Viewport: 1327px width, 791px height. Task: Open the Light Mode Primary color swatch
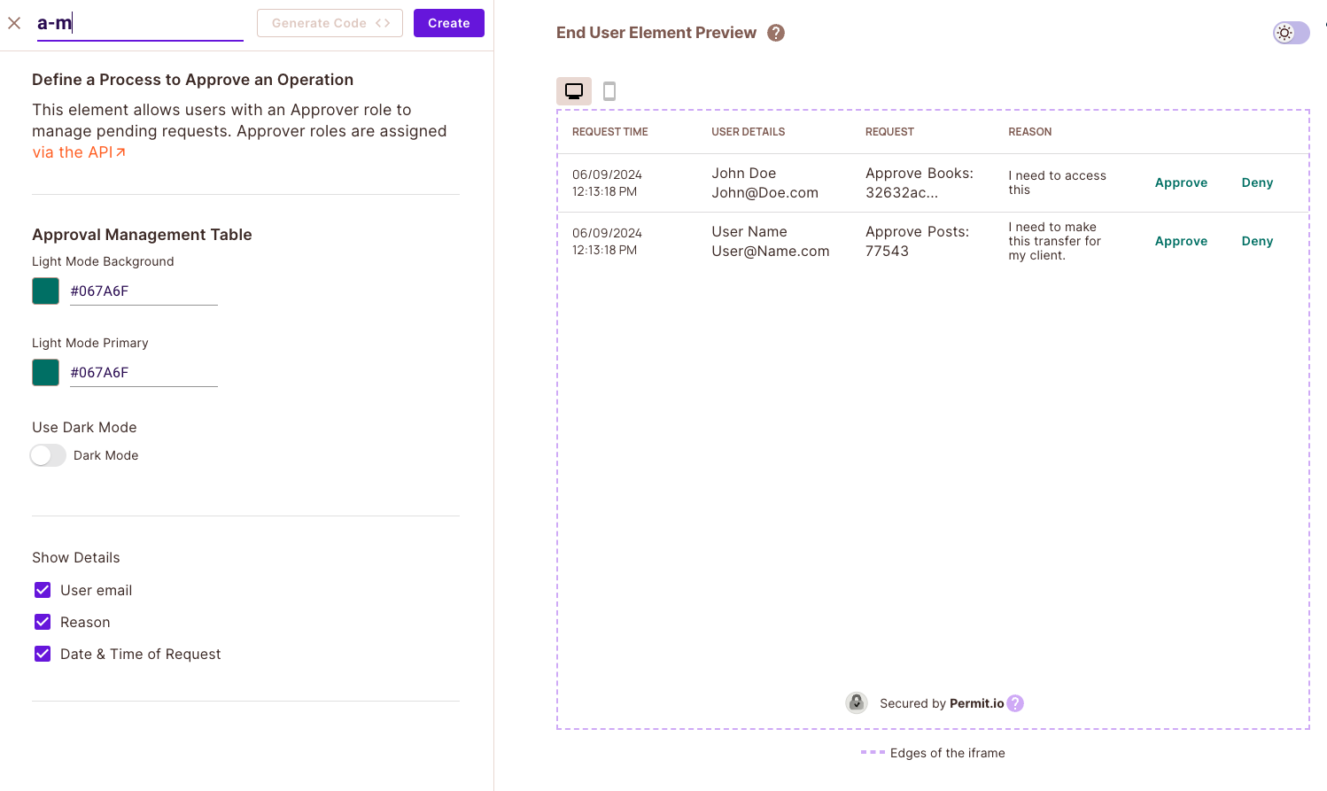(45, 372)
